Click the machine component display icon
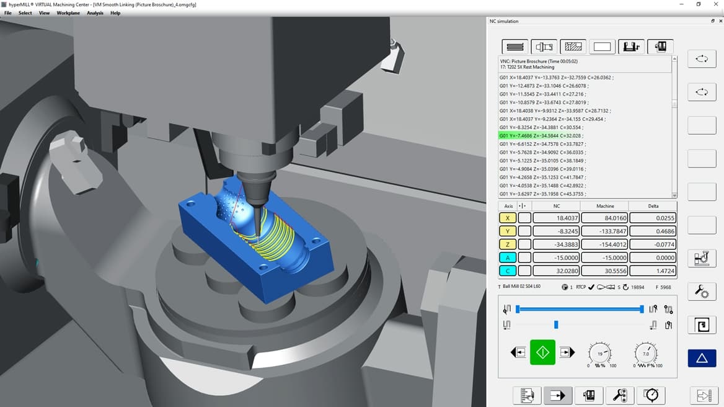The width and height of the screenshot is (724, 407). pyautogui.click(x=631, y=47)
